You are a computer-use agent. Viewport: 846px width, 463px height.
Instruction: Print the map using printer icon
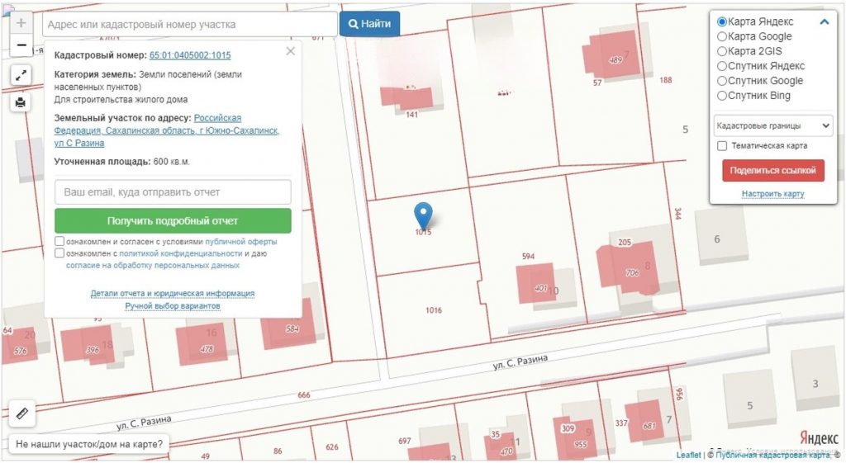tap(21, 102)
